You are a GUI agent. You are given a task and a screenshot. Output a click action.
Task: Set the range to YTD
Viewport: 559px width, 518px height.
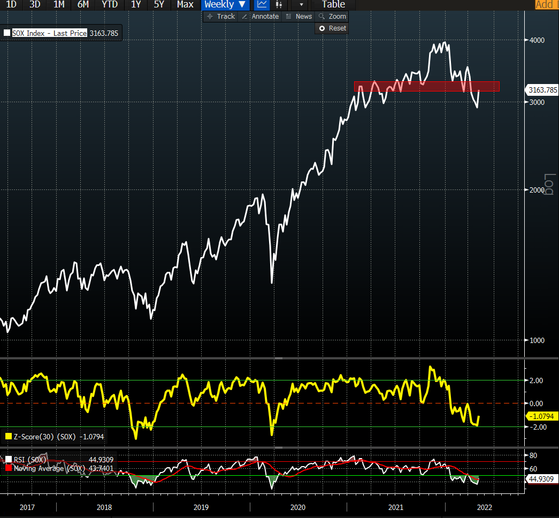click(x=110, y=5)
